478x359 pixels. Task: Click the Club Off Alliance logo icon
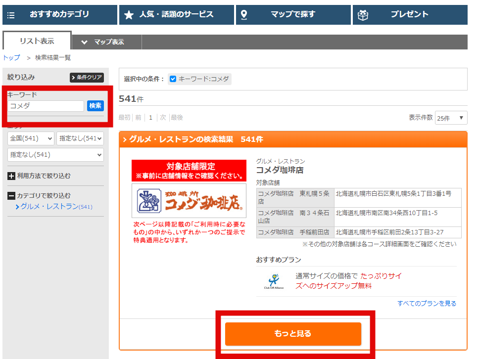pos(274,281)
